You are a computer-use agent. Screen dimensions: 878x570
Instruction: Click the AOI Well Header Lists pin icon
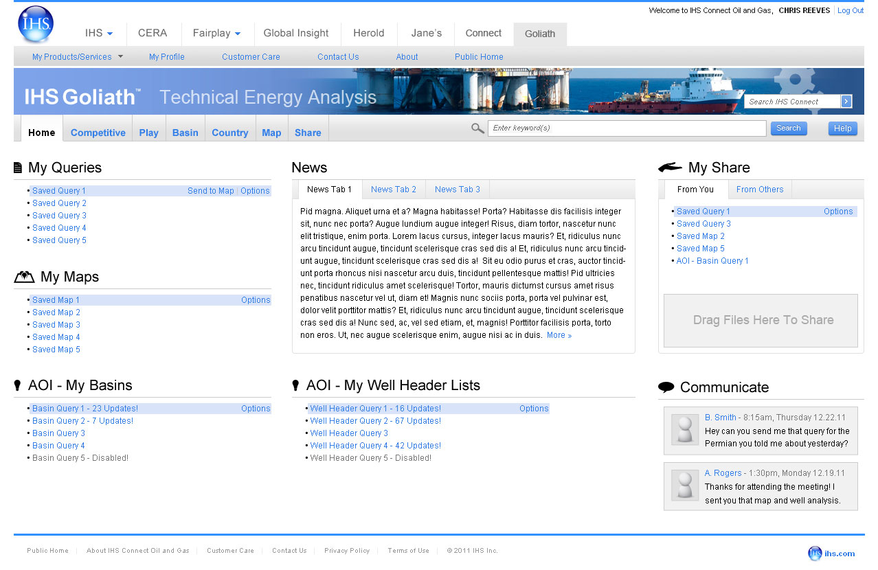tap(296, 386)
